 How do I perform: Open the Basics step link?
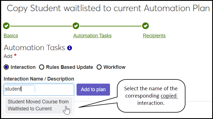(x=11, y=36)
